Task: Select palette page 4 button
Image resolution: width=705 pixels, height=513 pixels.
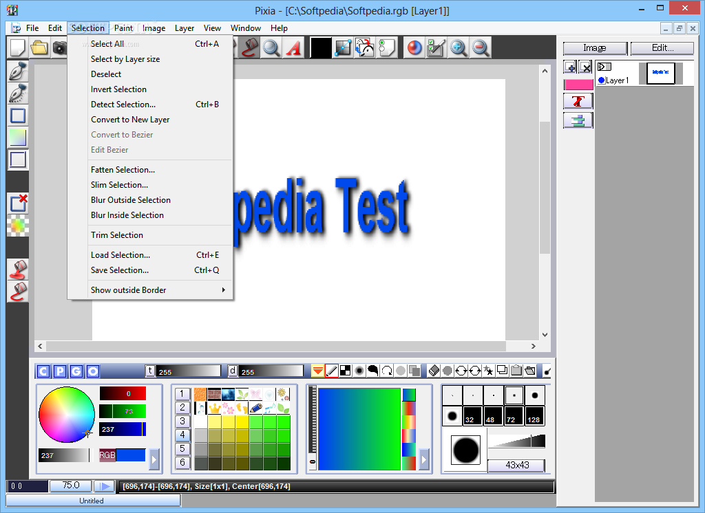Action: point(182,435)
